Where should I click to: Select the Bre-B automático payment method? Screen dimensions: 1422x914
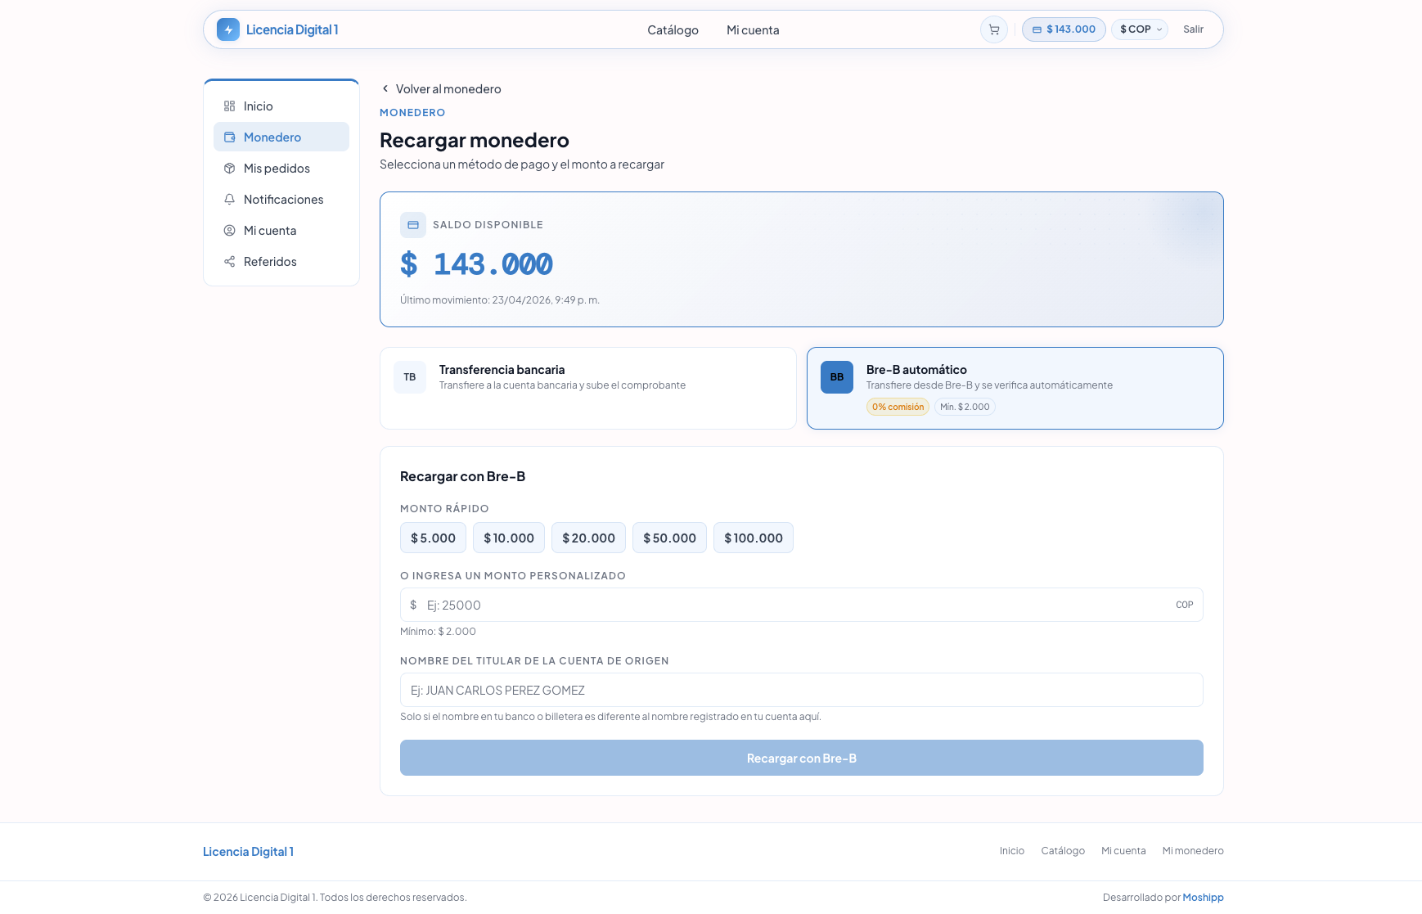1015,388
